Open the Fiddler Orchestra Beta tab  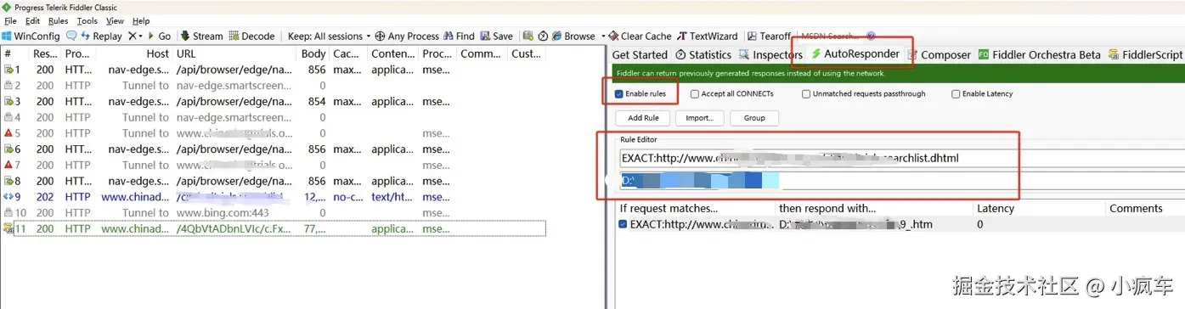pyautogui.click(x=1040, y=55)
